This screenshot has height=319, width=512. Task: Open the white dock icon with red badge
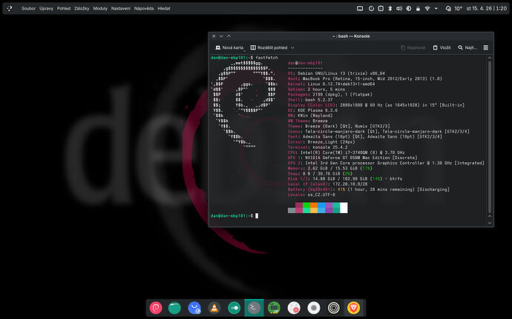tap(294, 308)
